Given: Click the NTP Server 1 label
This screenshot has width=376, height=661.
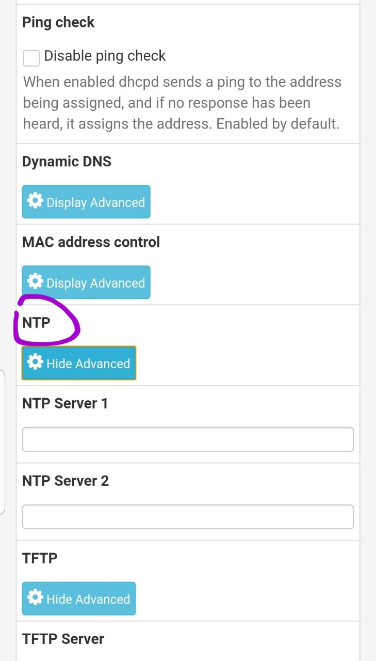Looking at the screenshot, I should [x=65, y=403].
